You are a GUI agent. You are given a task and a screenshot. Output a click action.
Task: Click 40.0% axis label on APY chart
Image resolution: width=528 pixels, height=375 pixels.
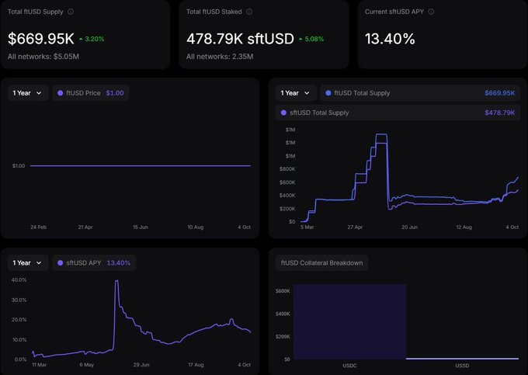[x=19, y=280]
